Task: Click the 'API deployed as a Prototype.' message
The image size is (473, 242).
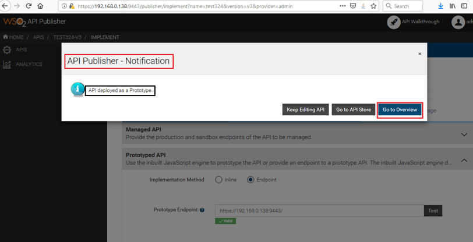Action: click(120, 90)
